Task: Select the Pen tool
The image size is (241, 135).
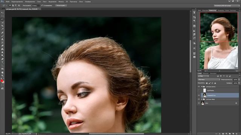Action: tap(2, 59)
